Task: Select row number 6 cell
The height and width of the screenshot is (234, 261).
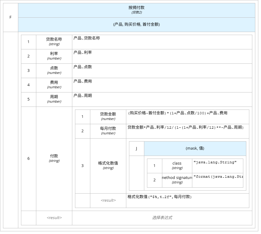Action: pos(28,159)
